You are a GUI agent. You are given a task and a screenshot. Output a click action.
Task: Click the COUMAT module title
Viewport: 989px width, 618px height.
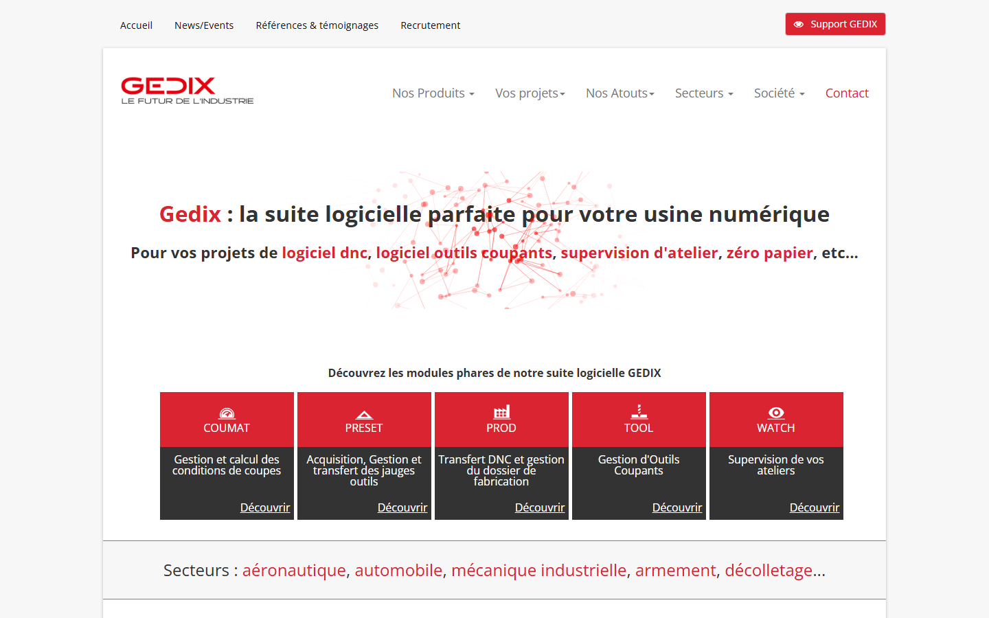227,428
